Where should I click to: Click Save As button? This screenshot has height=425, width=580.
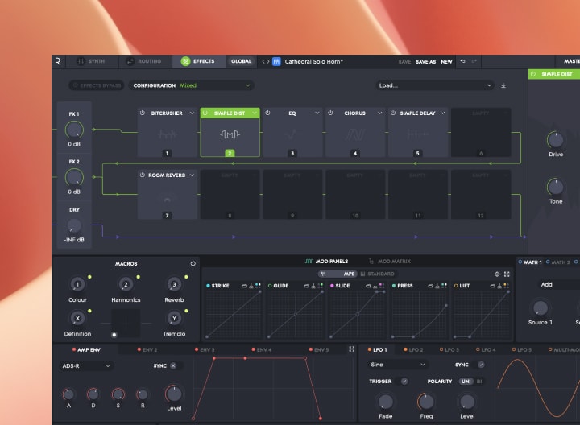click(x=425, y=62)
